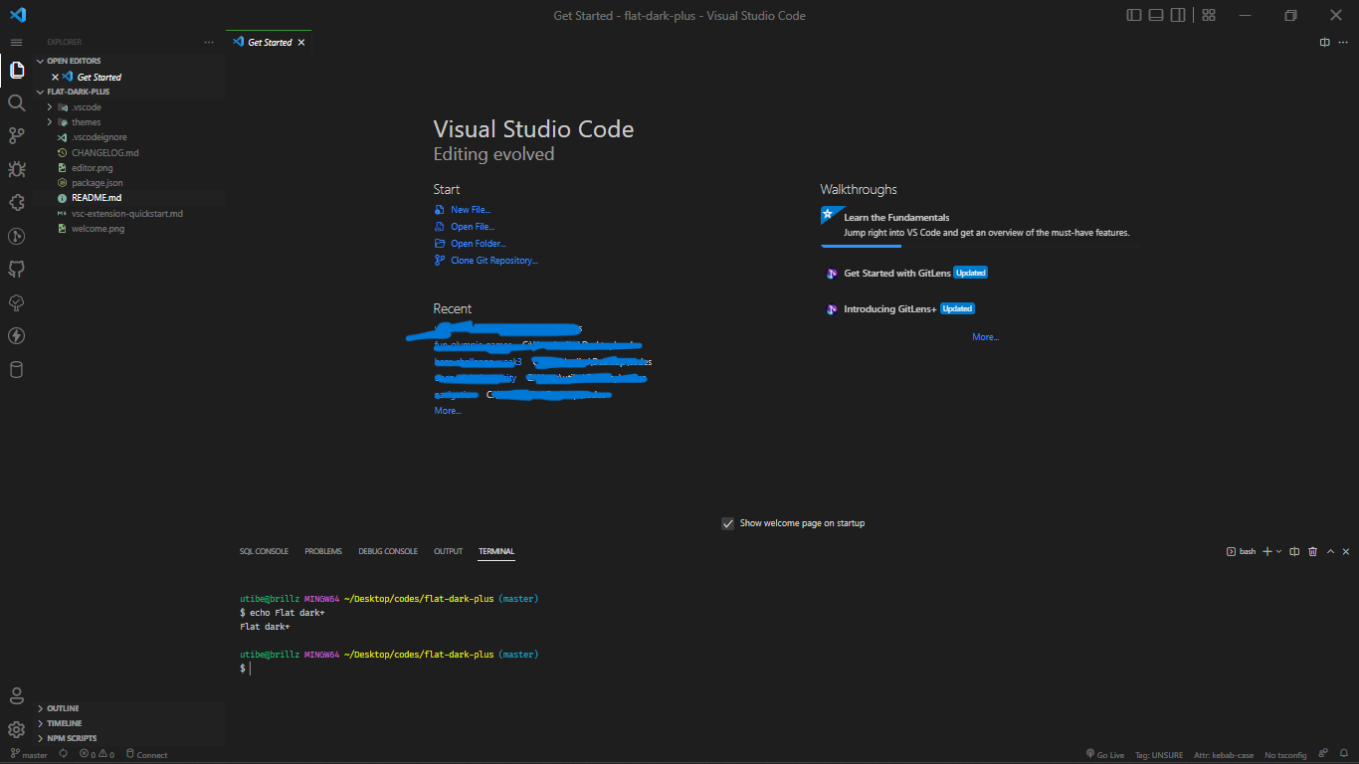1359x764 pixels.
Task: Open errors and warnings count in status bar
Action: [x=97, y=754]
